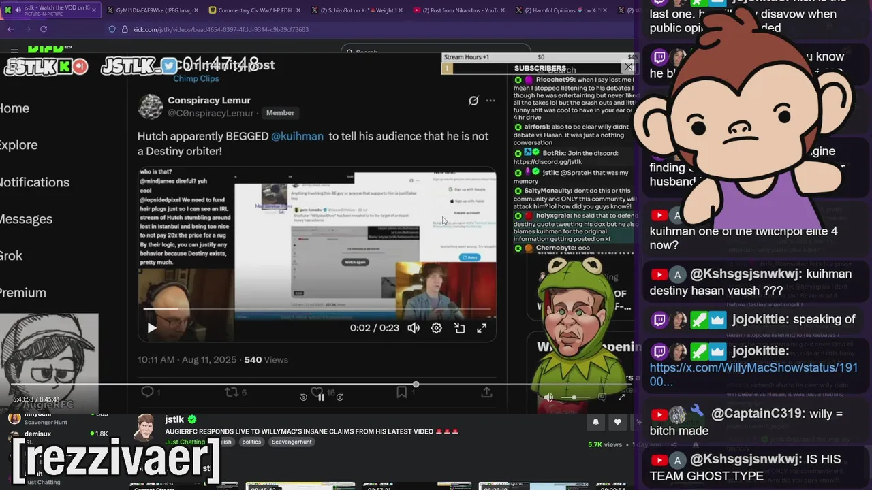Reload the Kick page
The image size is (872, 490).
[44, 29]
